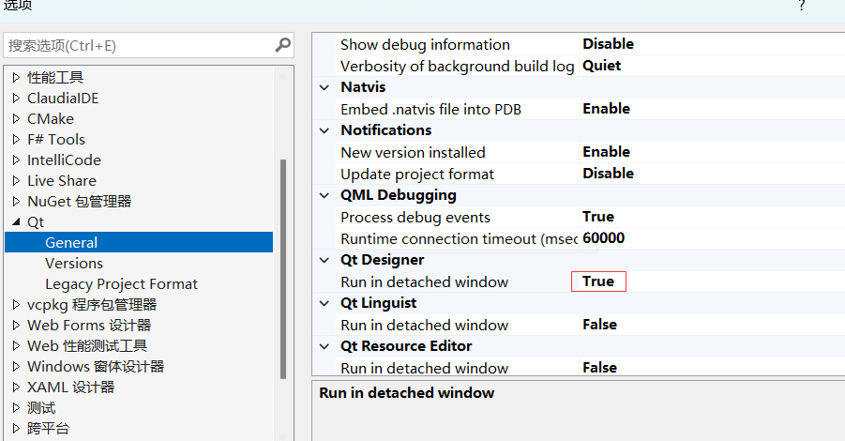Collapse the QML Debugging section
The width and height of the screenshot is (845, 441).
(x=324, y=195)
